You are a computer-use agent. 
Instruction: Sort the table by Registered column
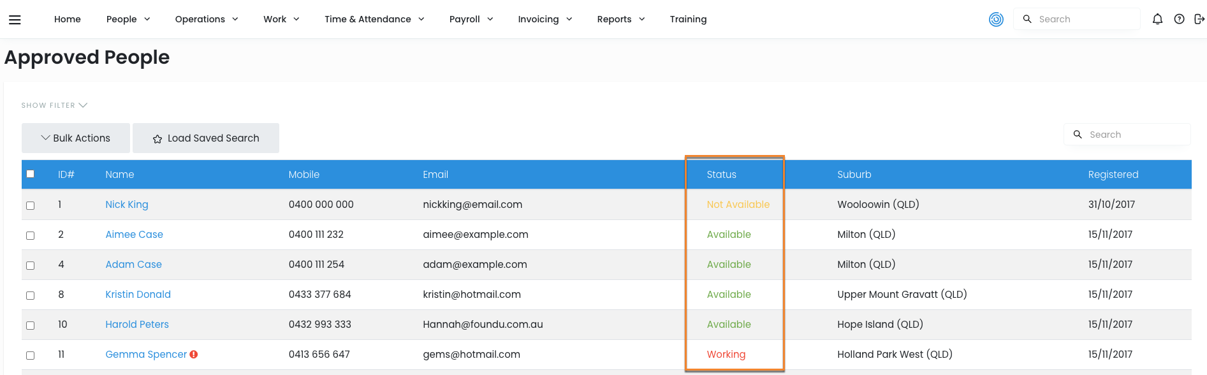[x=1113, y=175]
